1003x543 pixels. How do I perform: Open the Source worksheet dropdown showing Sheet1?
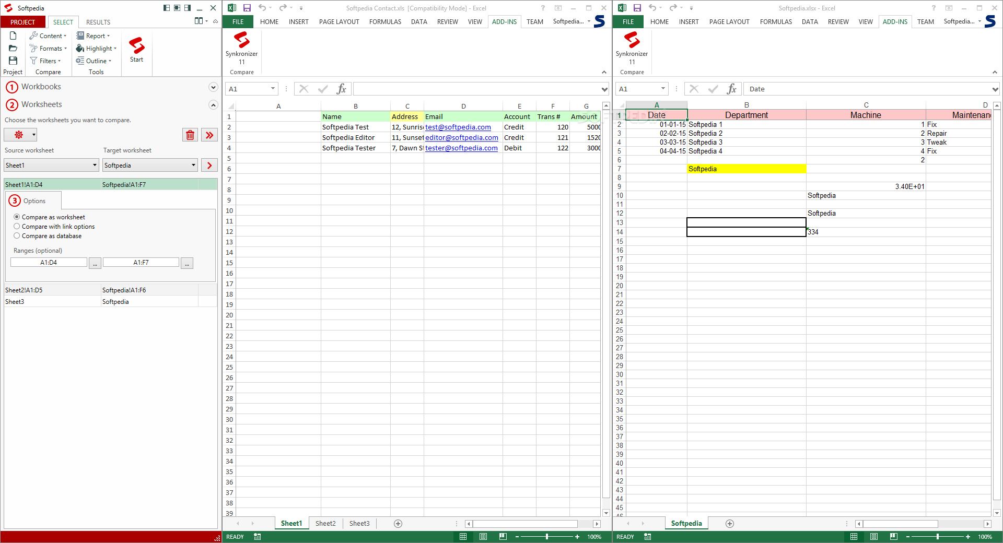[51, 165]
